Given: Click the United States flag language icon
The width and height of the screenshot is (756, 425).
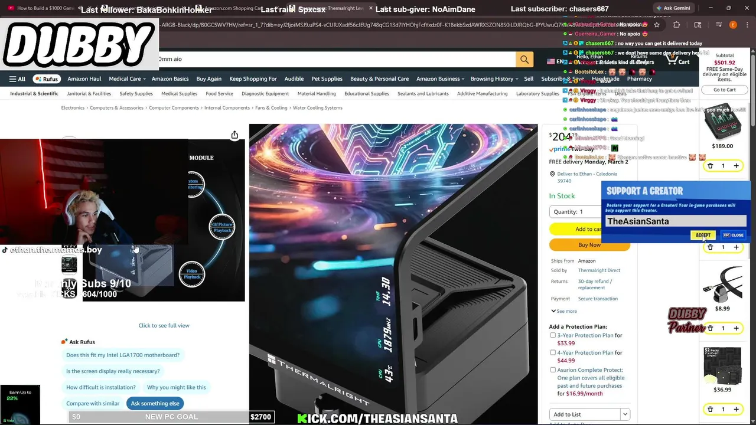Looking at the screenshot, I should point(550,61).
